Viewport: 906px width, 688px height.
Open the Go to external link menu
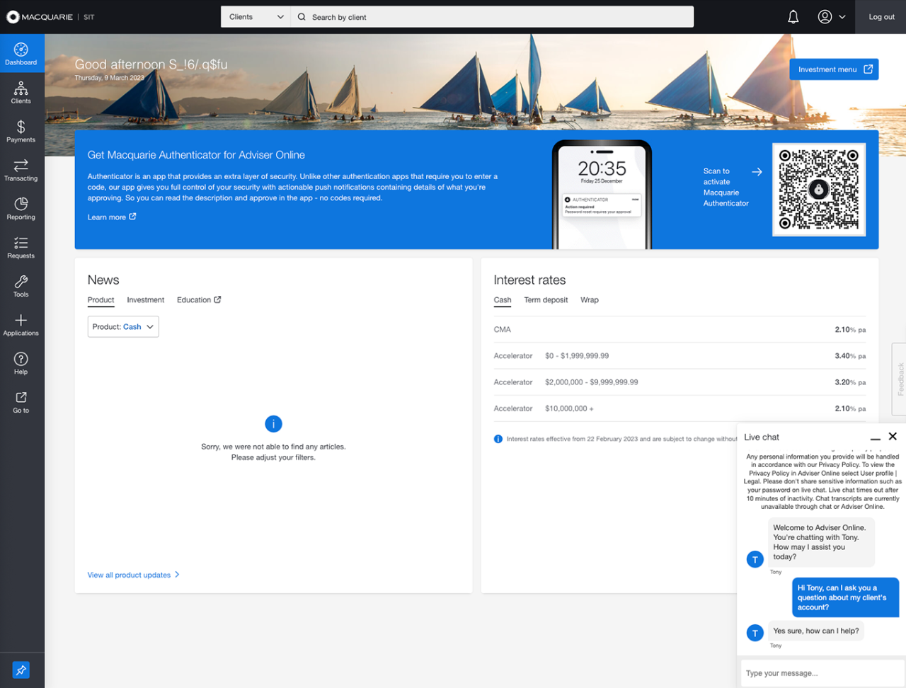(21, 402)
